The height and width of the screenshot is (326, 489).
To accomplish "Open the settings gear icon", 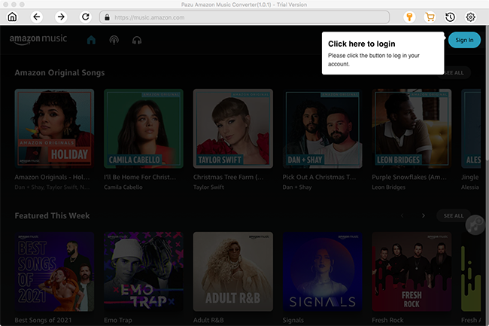I will (470, 17).
